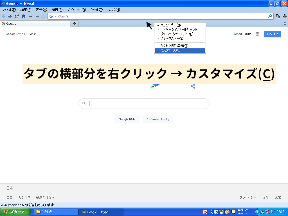Uncheck ナビゲーションツールバー(N) in the menu
Image resolution: width=288 pixels, height=216 pixels.
(180, 29)
